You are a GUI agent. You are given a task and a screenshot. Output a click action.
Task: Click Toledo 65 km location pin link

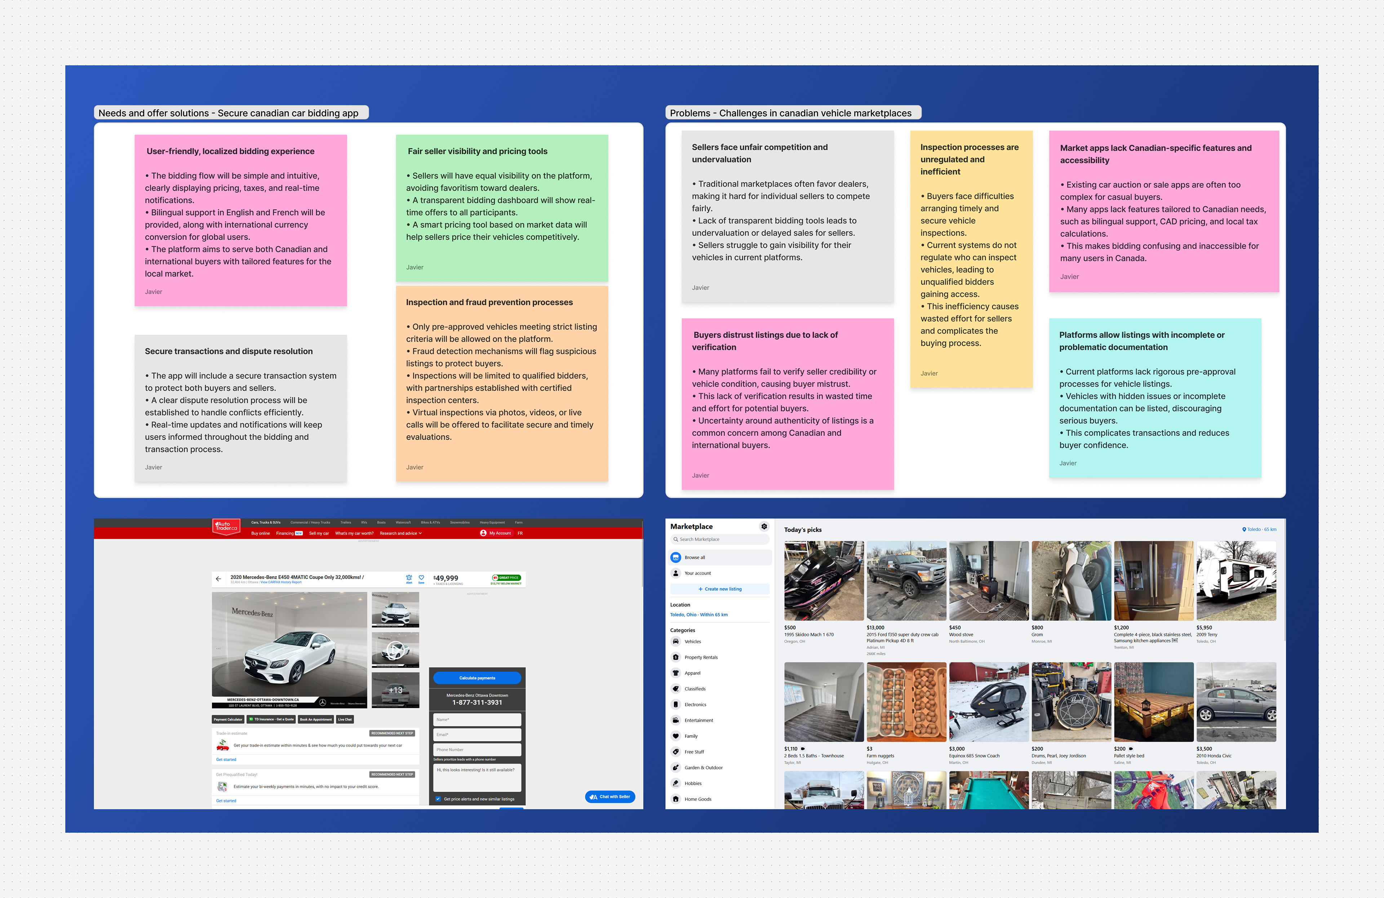point(1259,529)
